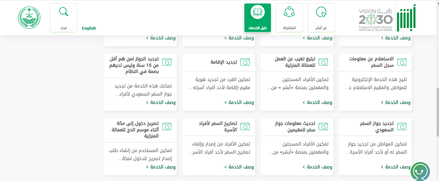Screen dimensions: 439x181
Task: Open the search (ابحث) button
Action: coord(63,18)
